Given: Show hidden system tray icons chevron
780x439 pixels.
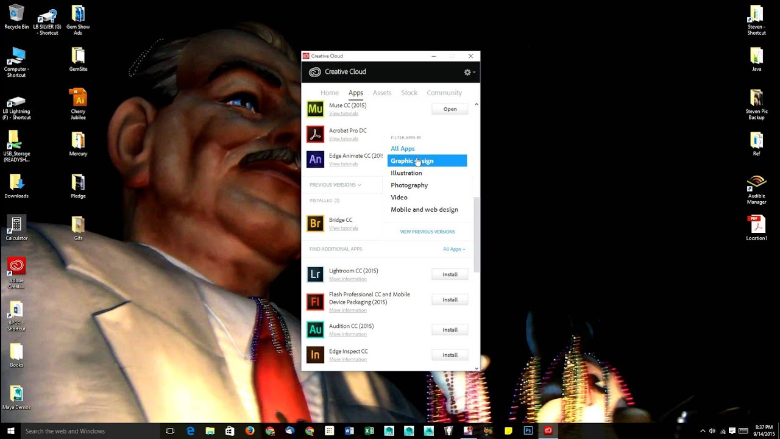Looking at the screenshot, I should pyautogui.click(x=703, y=431).
